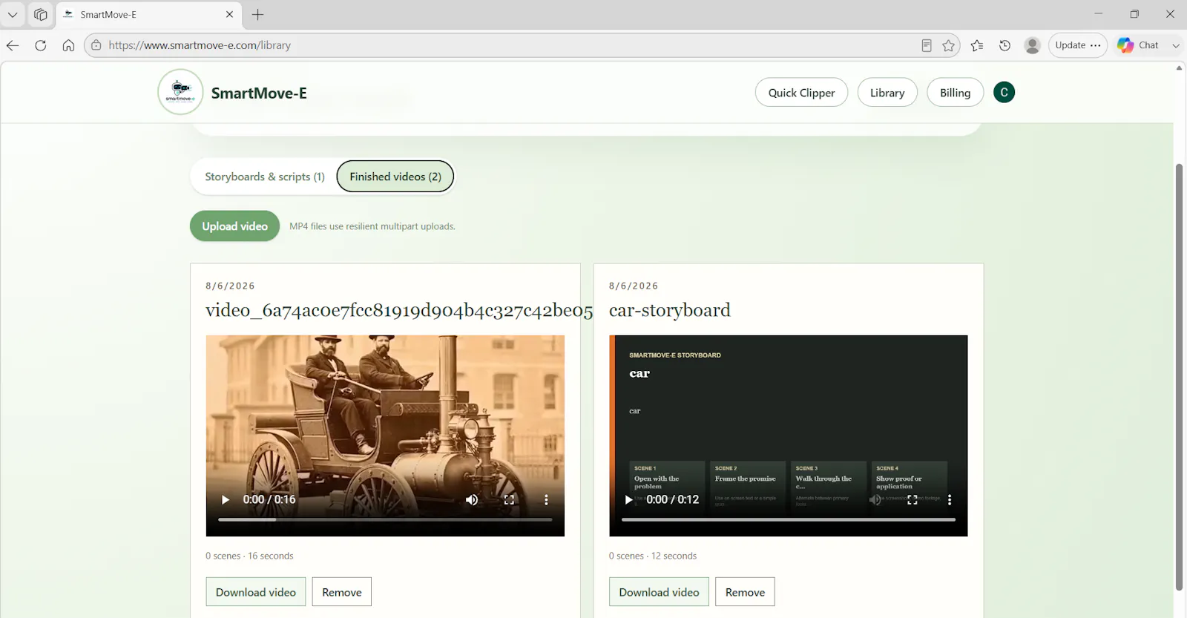Click '0 scenes · 12 seconds' text
The width and height of the screenshot is (1187, 618).
tap(653, 556)
